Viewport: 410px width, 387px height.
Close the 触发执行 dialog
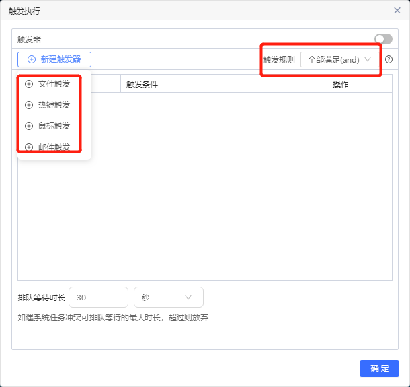click(x=397, y=11)
